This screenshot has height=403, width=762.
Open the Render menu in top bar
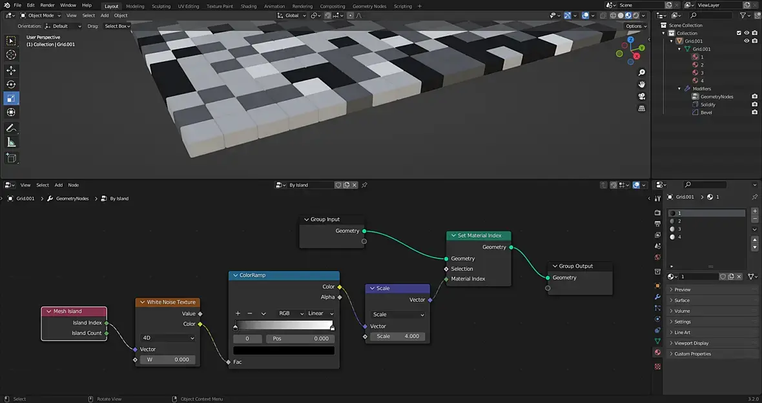point(47,5)
